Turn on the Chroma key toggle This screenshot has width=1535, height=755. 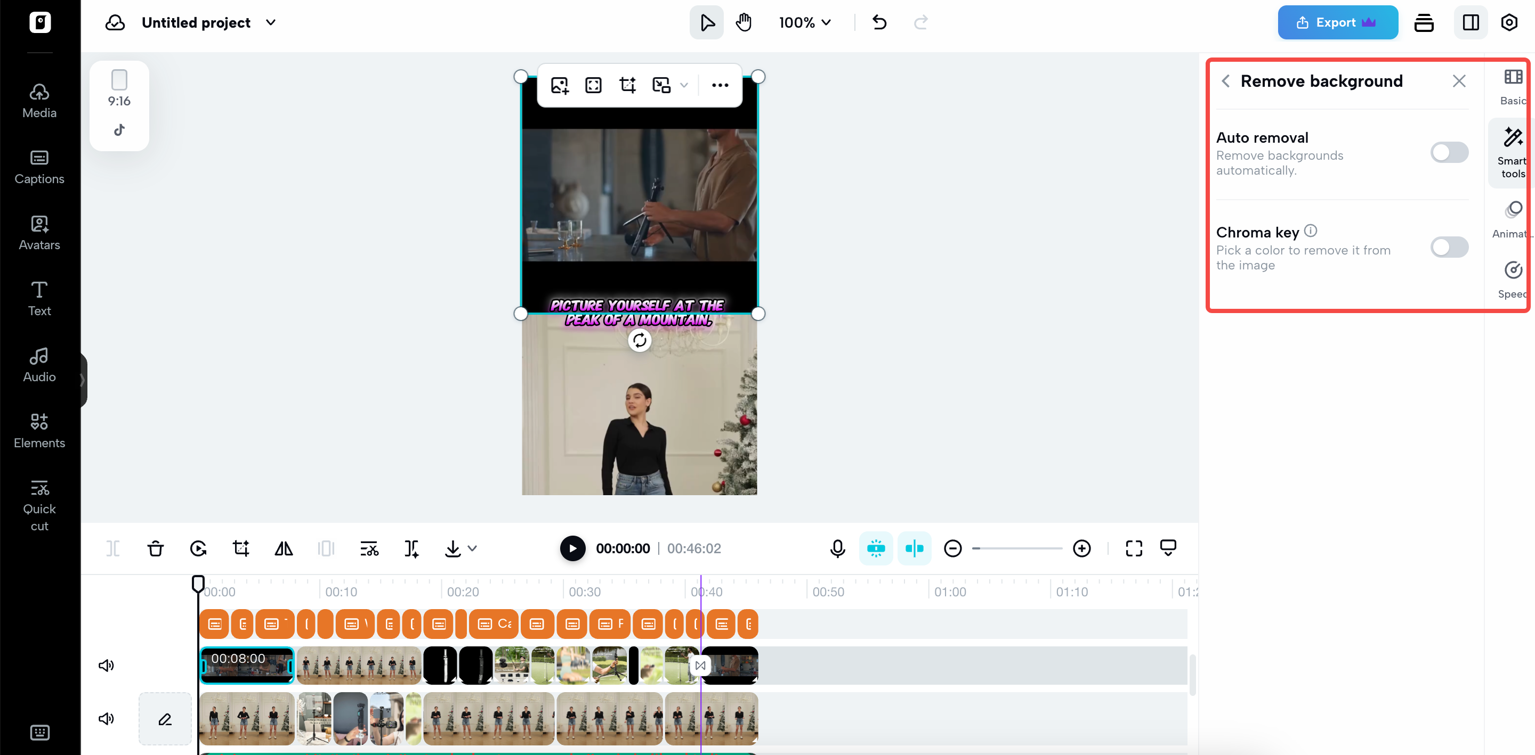click(x=1449, y=247)
